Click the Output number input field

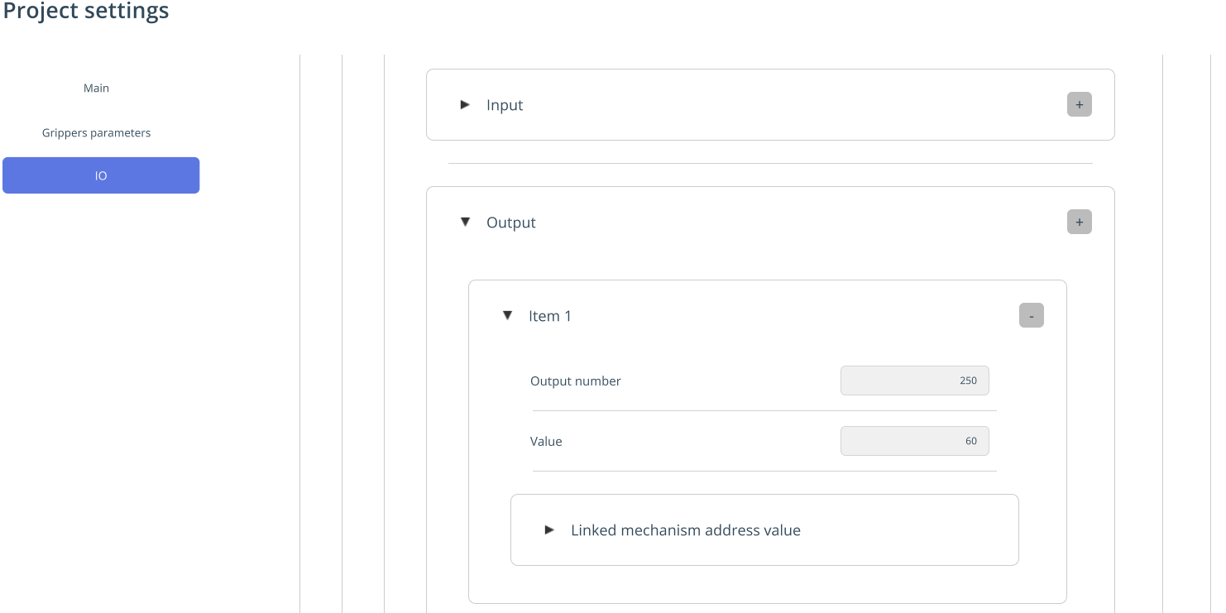(914, 381)
